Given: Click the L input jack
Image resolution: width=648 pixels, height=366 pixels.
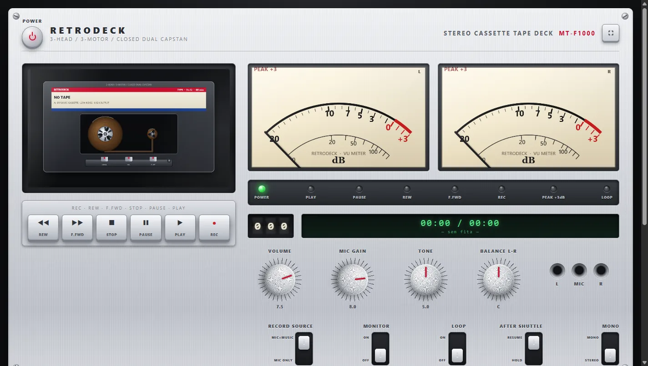Looking at the screenshot, I should coord(557,271).
